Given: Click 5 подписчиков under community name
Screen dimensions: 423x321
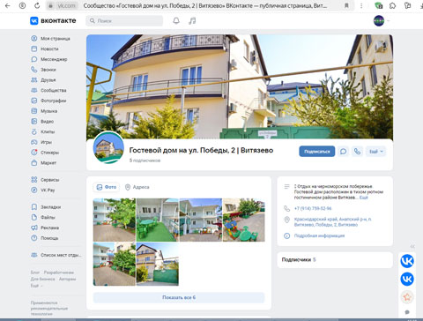Looking at the screenshot, I should 145,160.
